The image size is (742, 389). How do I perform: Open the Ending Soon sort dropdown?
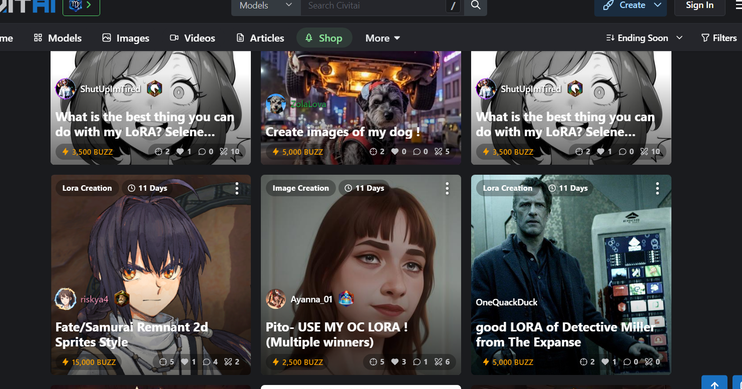pyautogui.click(x=644, y=38)
